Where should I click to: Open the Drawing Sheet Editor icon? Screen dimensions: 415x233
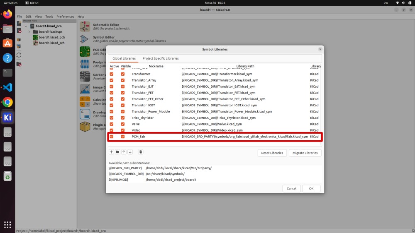tap(85, 114)
